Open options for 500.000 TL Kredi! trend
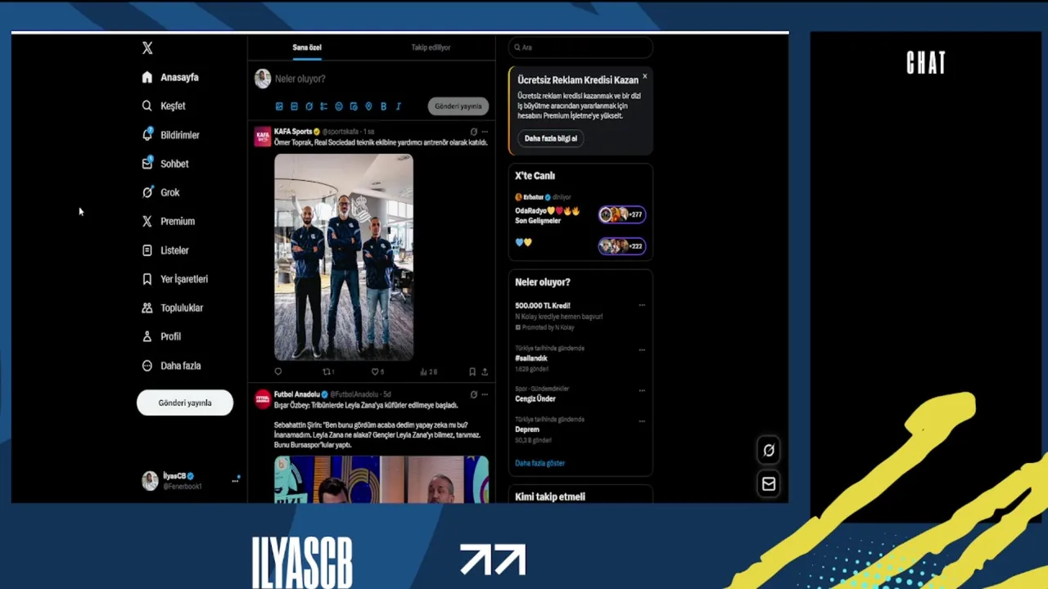The image size is (1048, 589). point(642,305)
